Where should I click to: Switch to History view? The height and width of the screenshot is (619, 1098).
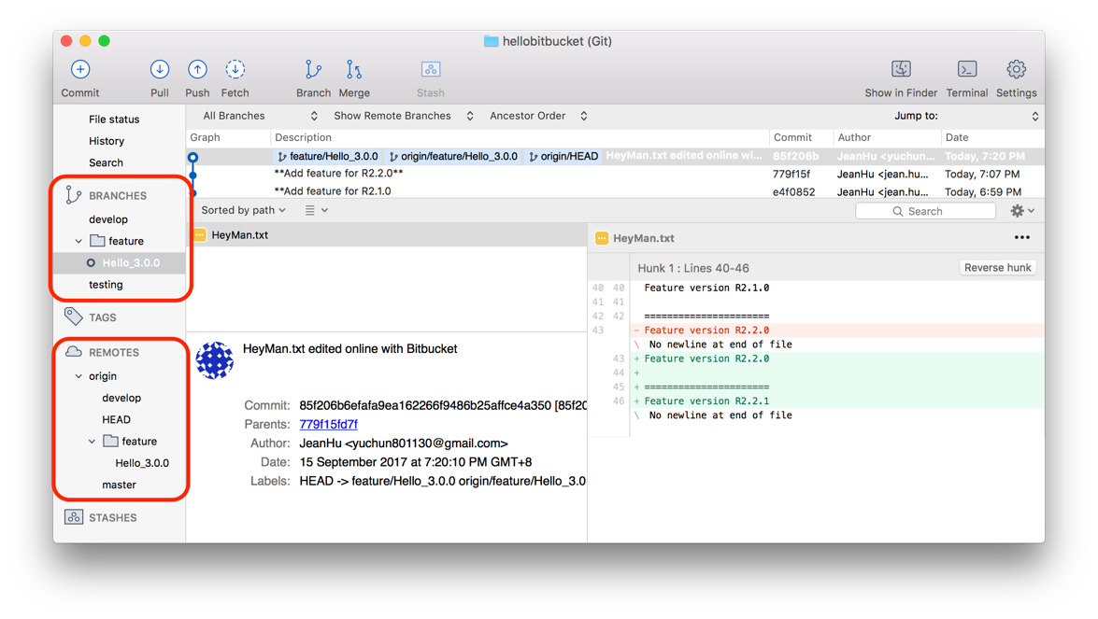(107, 141)
